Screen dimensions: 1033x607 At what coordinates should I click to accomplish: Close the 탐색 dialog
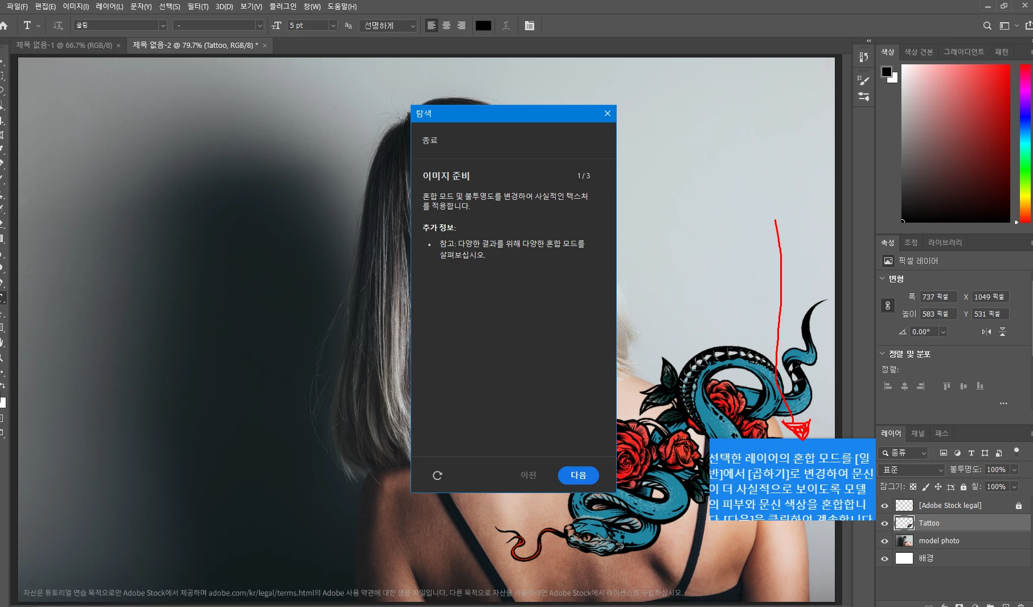pos(608,113)
